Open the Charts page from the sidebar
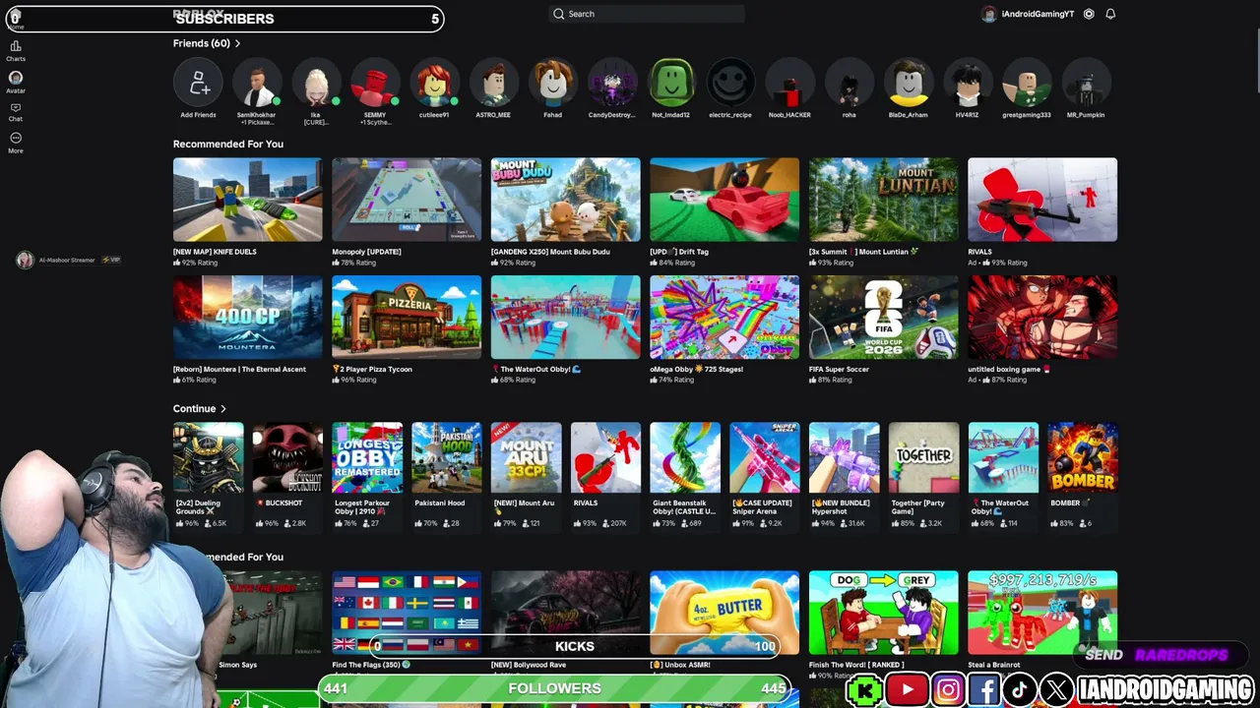 click(x=16, y=50)
